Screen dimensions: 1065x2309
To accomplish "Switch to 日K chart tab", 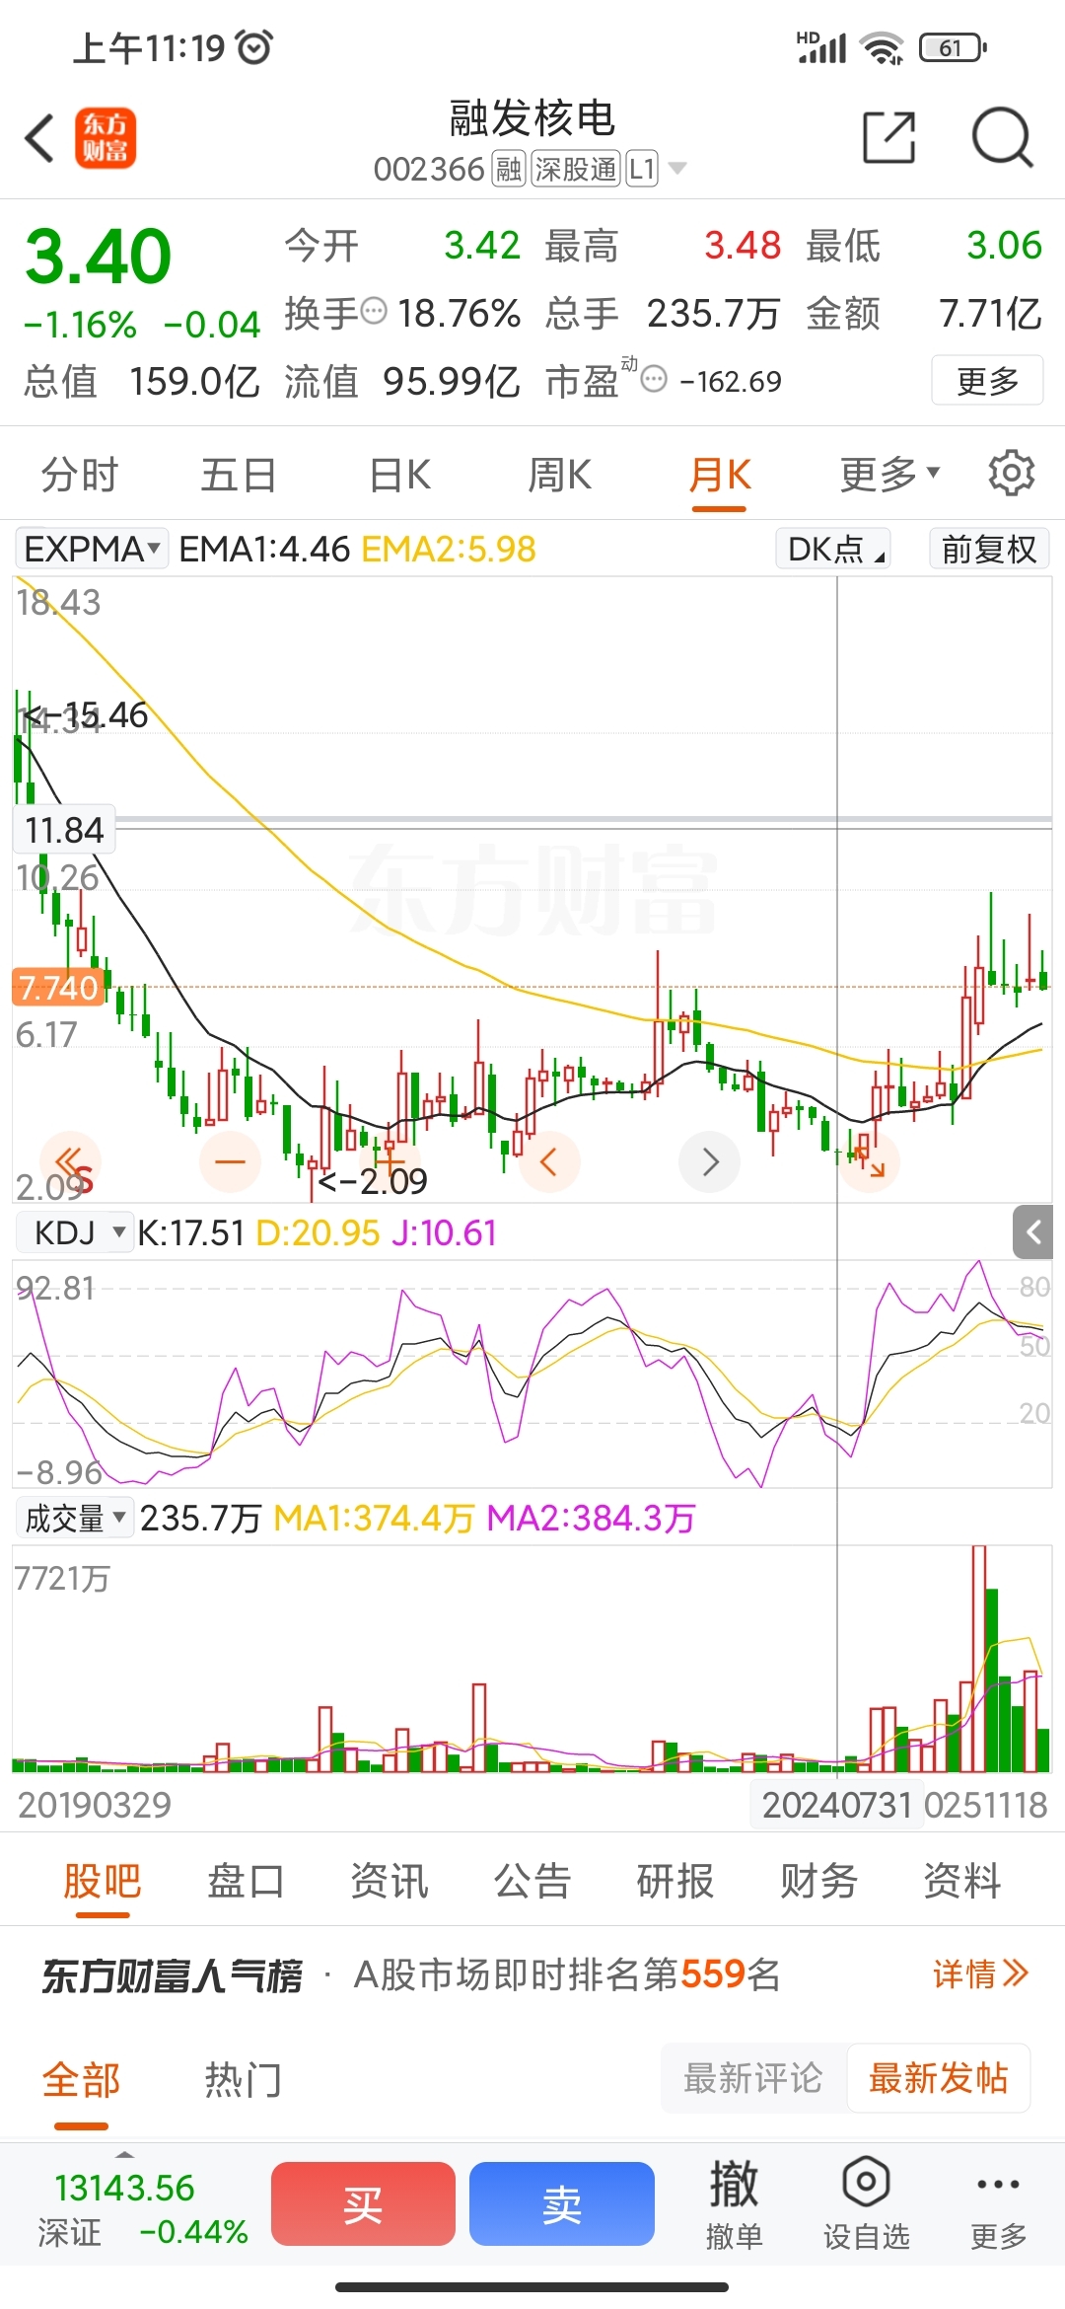I will [x=399, y=475].
